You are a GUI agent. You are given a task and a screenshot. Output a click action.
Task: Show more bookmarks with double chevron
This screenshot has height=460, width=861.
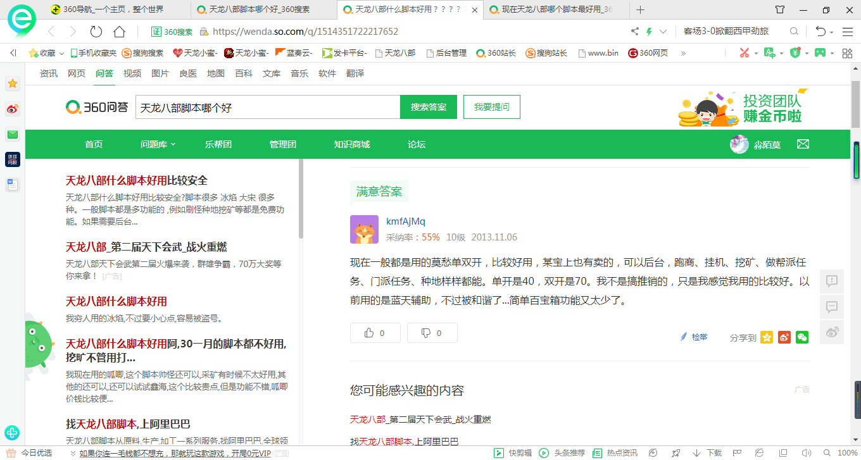click(x=683, y=53)
